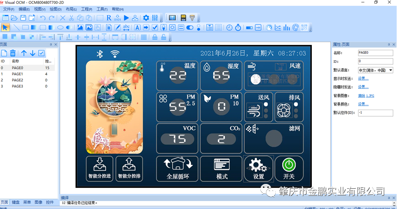Screen dimensions: 398x209
Task: Switch to the 键盘 tab at bottom
Action: point(15,202)
